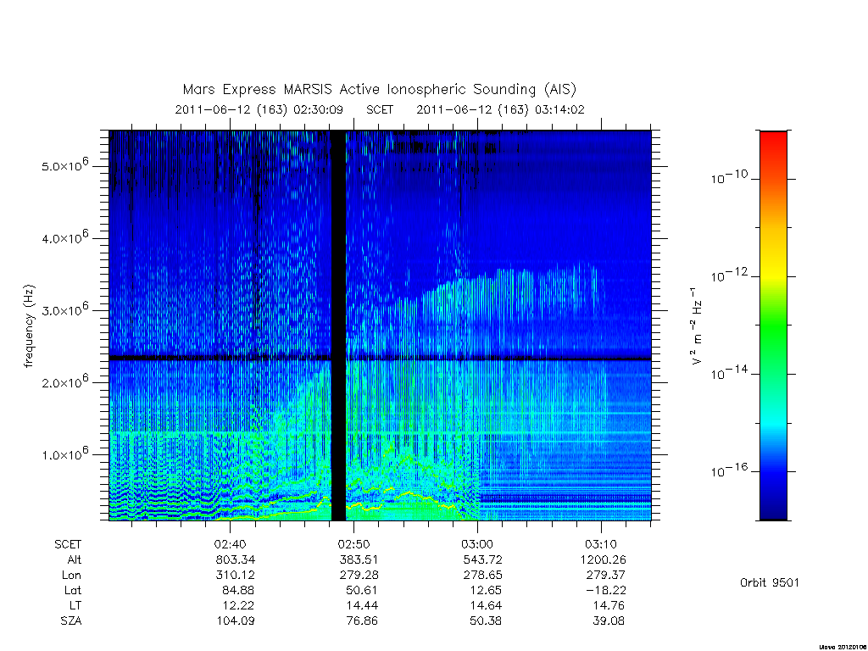The width and height of the screenshot is (868, 651).
Task: Click the 5.0×10^6 frequency tick label
Action: click(x=64, y=165)
